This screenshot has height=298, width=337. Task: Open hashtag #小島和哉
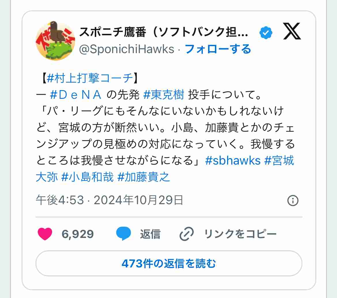(x=87, y=177)
